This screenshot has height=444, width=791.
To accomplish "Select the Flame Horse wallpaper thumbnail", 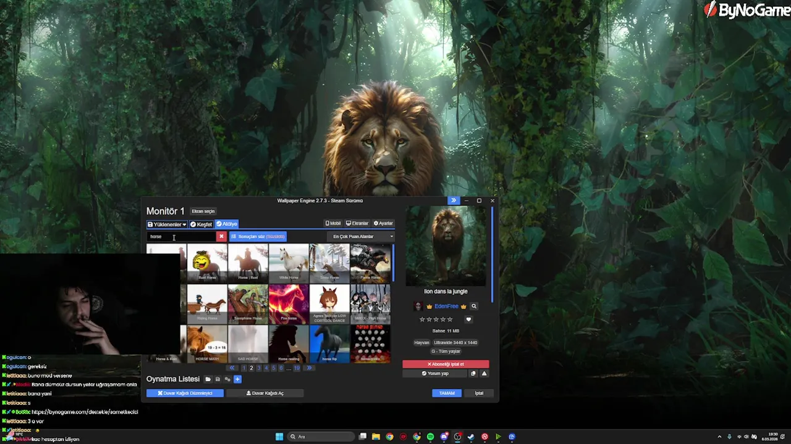I will pos(370,263).
